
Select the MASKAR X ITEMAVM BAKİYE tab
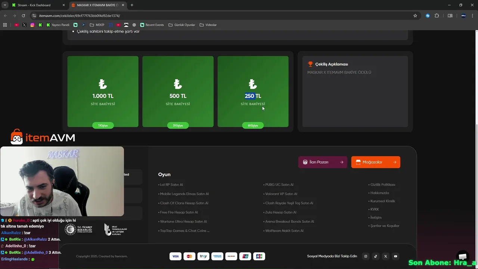pos(97,5)
